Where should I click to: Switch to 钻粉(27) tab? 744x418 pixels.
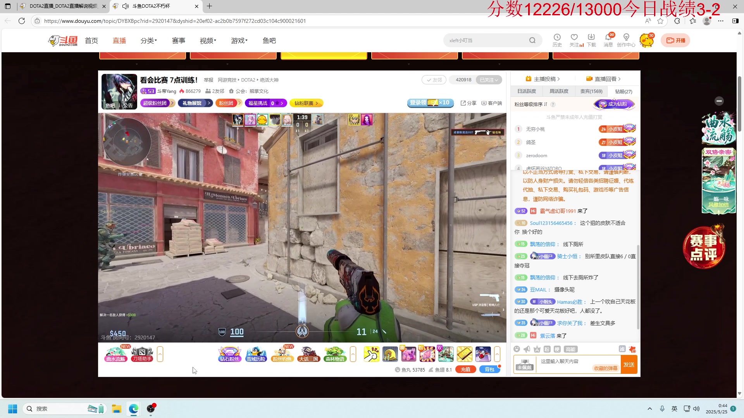[623, 91]
